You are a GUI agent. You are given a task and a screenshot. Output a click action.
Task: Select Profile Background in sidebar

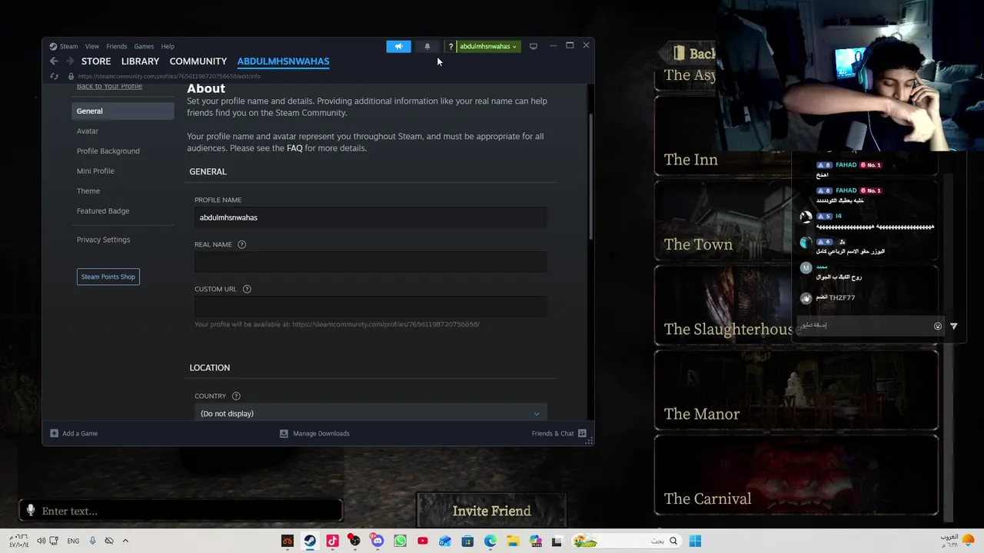pos(108,151)
